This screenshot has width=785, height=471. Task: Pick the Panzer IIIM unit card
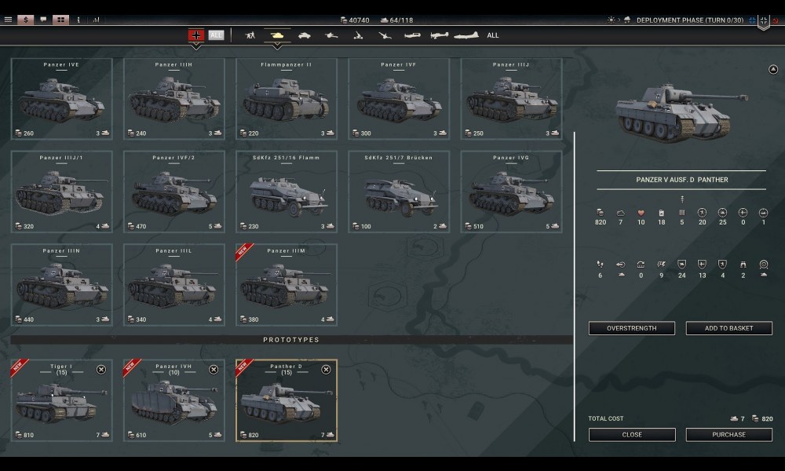287,285
